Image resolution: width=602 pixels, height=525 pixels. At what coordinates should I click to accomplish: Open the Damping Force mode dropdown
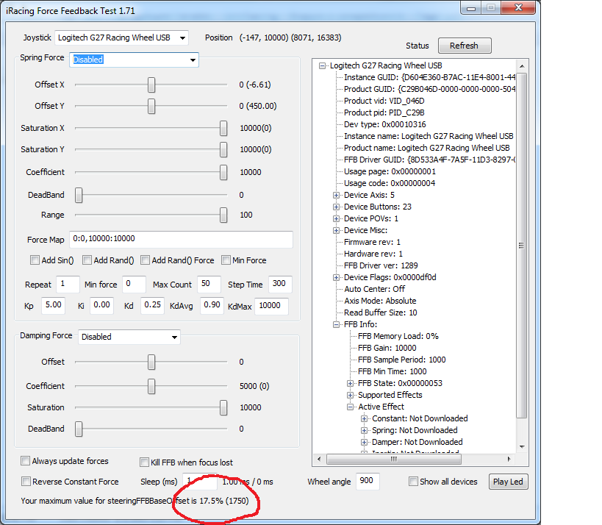coord(173,337)
